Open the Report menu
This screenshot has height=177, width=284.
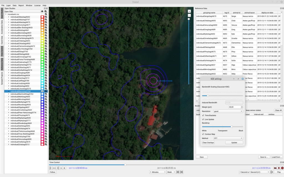pyautogui.click(x=21, y=6)
